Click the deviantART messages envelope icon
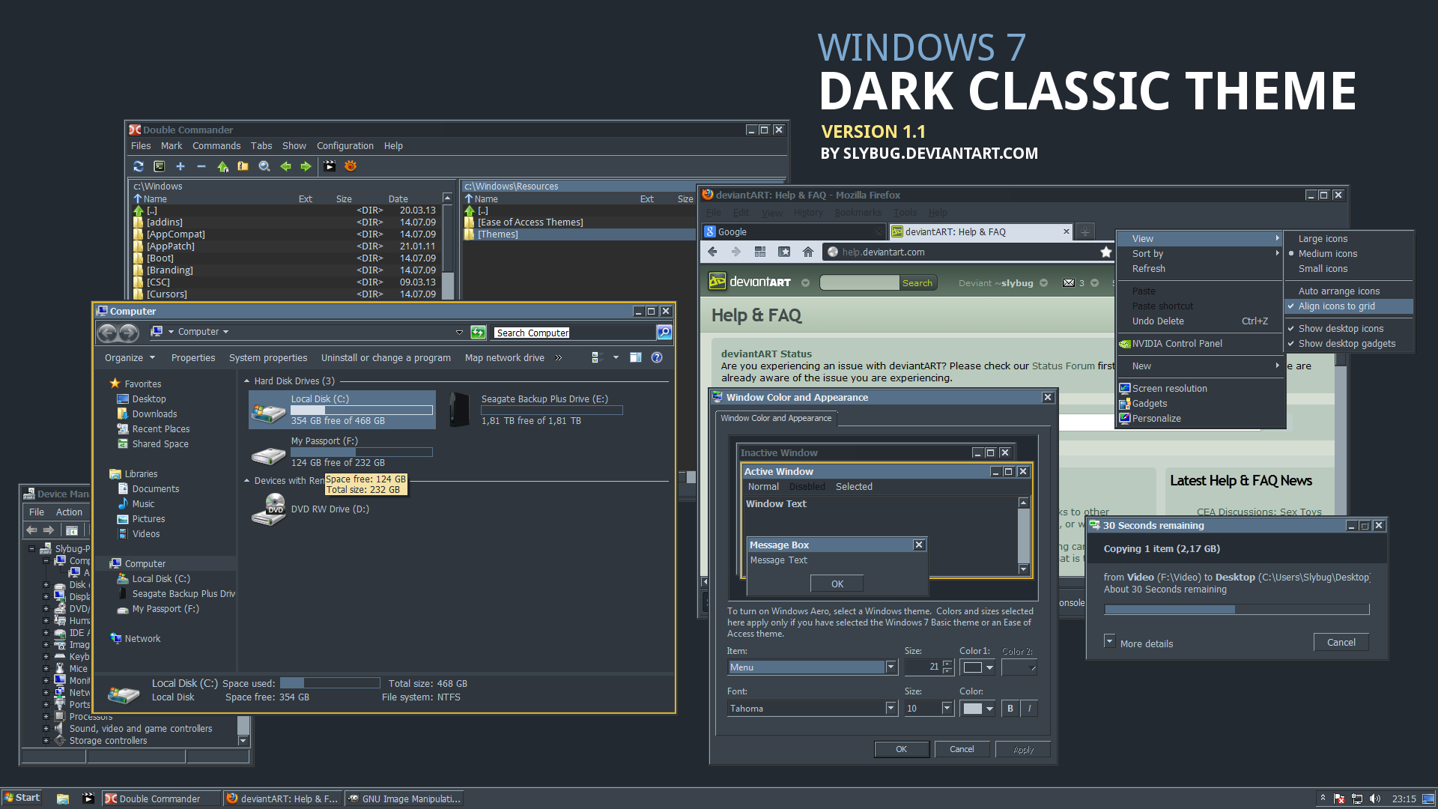Screen dimensions: 1438x809 click(x=1069, y=282)
